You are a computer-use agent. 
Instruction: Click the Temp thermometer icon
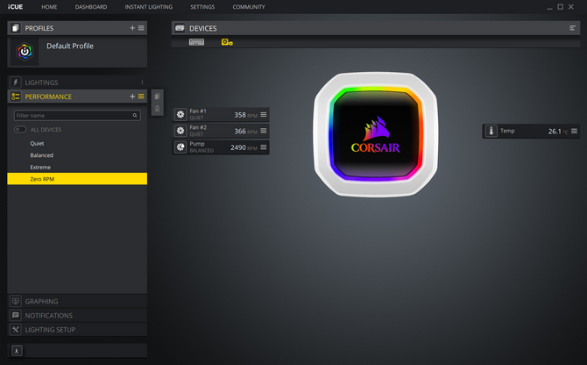(492, 131)
